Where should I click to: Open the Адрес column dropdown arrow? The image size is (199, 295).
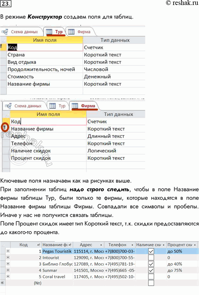click(x=101, y=245)
